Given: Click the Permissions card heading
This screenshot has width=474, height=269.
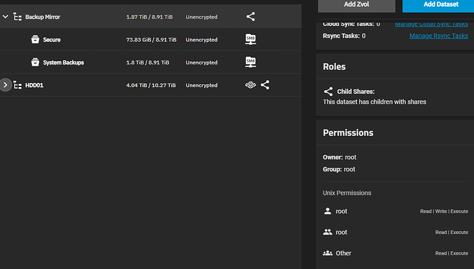Looking at the screenshot, I should (348, 132).
